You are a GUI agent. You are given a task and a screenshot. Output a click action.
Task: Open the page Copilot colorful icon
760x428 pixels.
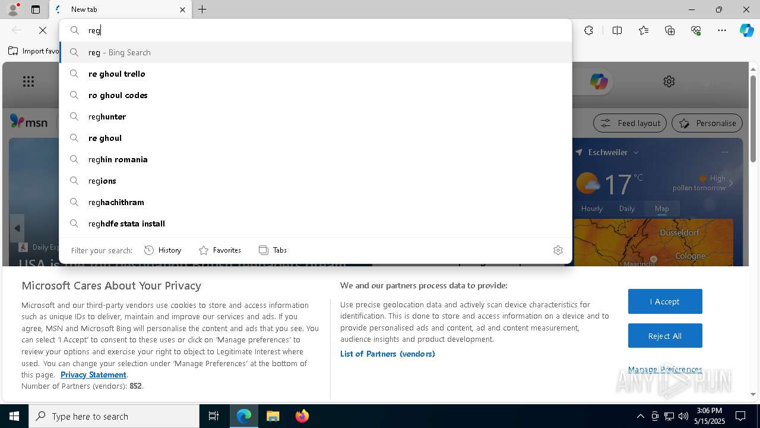coord(598,81)
